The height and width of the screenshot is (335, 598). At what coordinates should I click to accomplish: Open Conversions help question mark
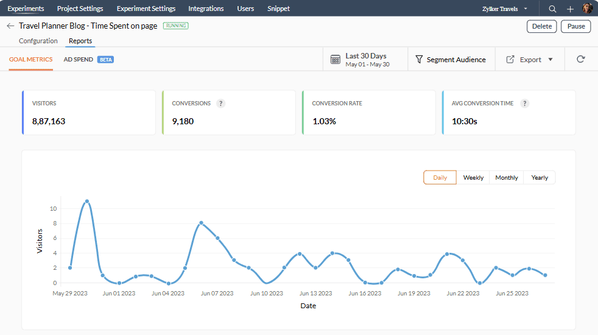[x=220, y=104]
